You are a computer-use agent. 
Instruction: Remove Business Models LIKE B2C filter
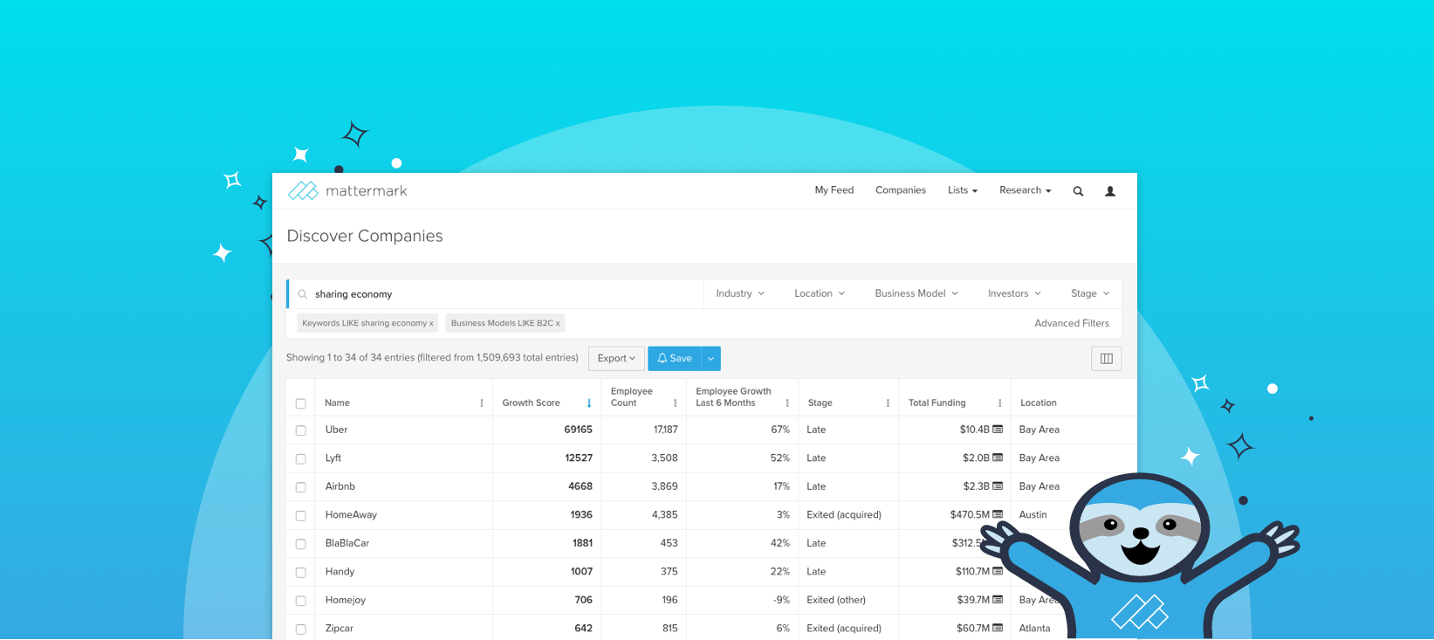point(558,324)
